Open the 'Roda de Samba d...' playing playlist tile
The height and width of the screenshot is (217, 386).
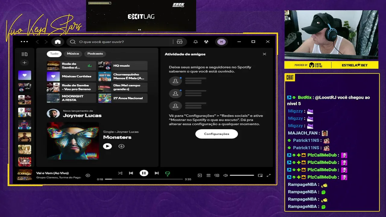[x=71, y=66]
